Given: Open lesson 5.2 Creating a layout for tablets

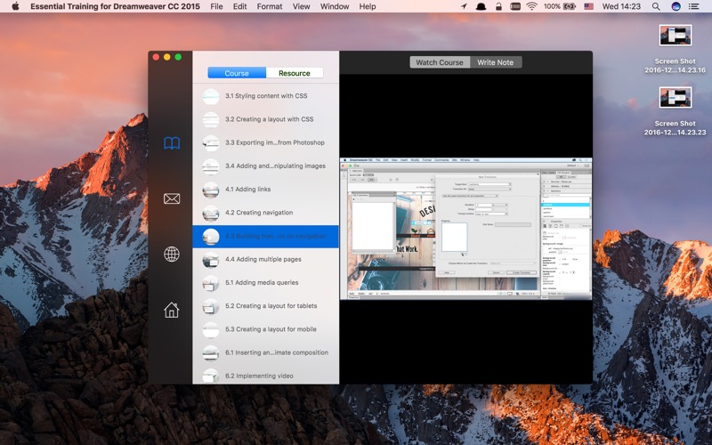Looking at the screenshot, I should coord(266,306).
